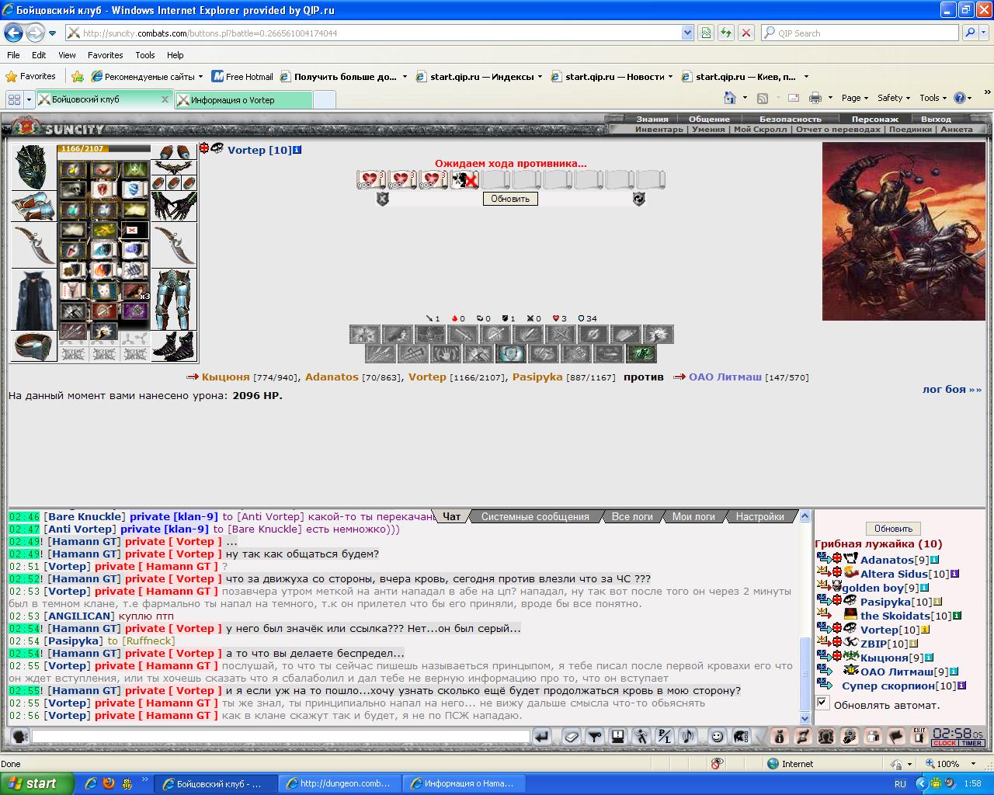Click the boots equipment slot
The width and height of the screenshot is (994, 795).
[174, 346]
